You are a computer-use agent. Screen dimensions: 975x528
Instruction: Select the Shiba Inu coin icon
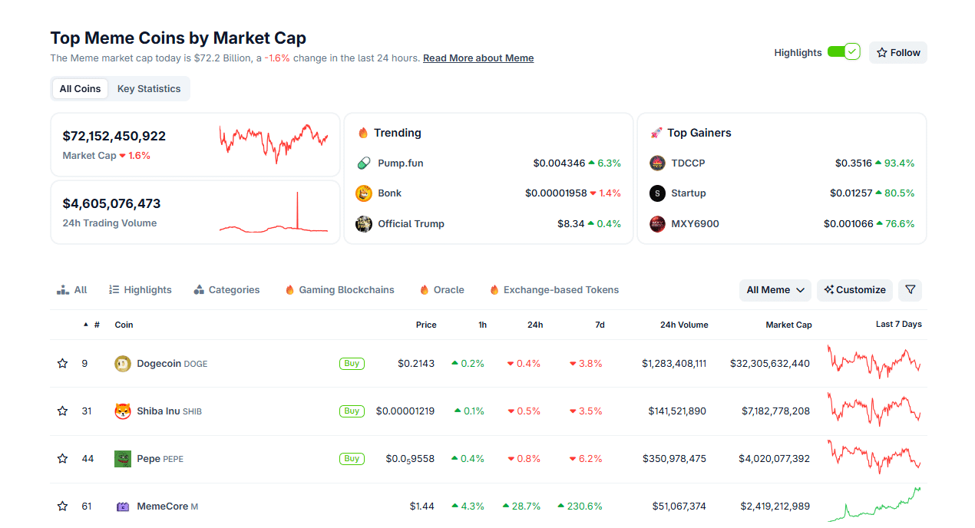coord(122,411)
